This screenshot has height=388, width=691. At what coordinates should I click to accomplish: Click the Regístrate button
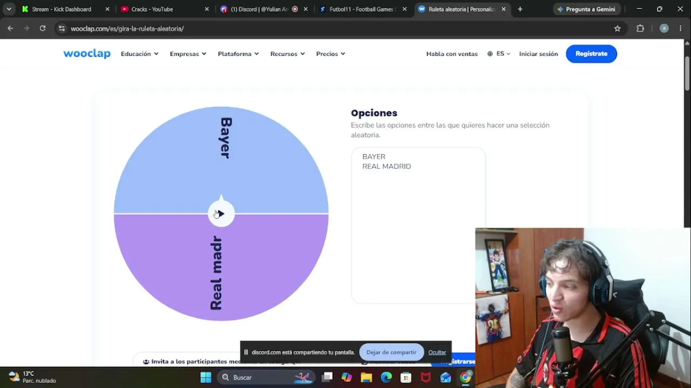coord(591,54)
